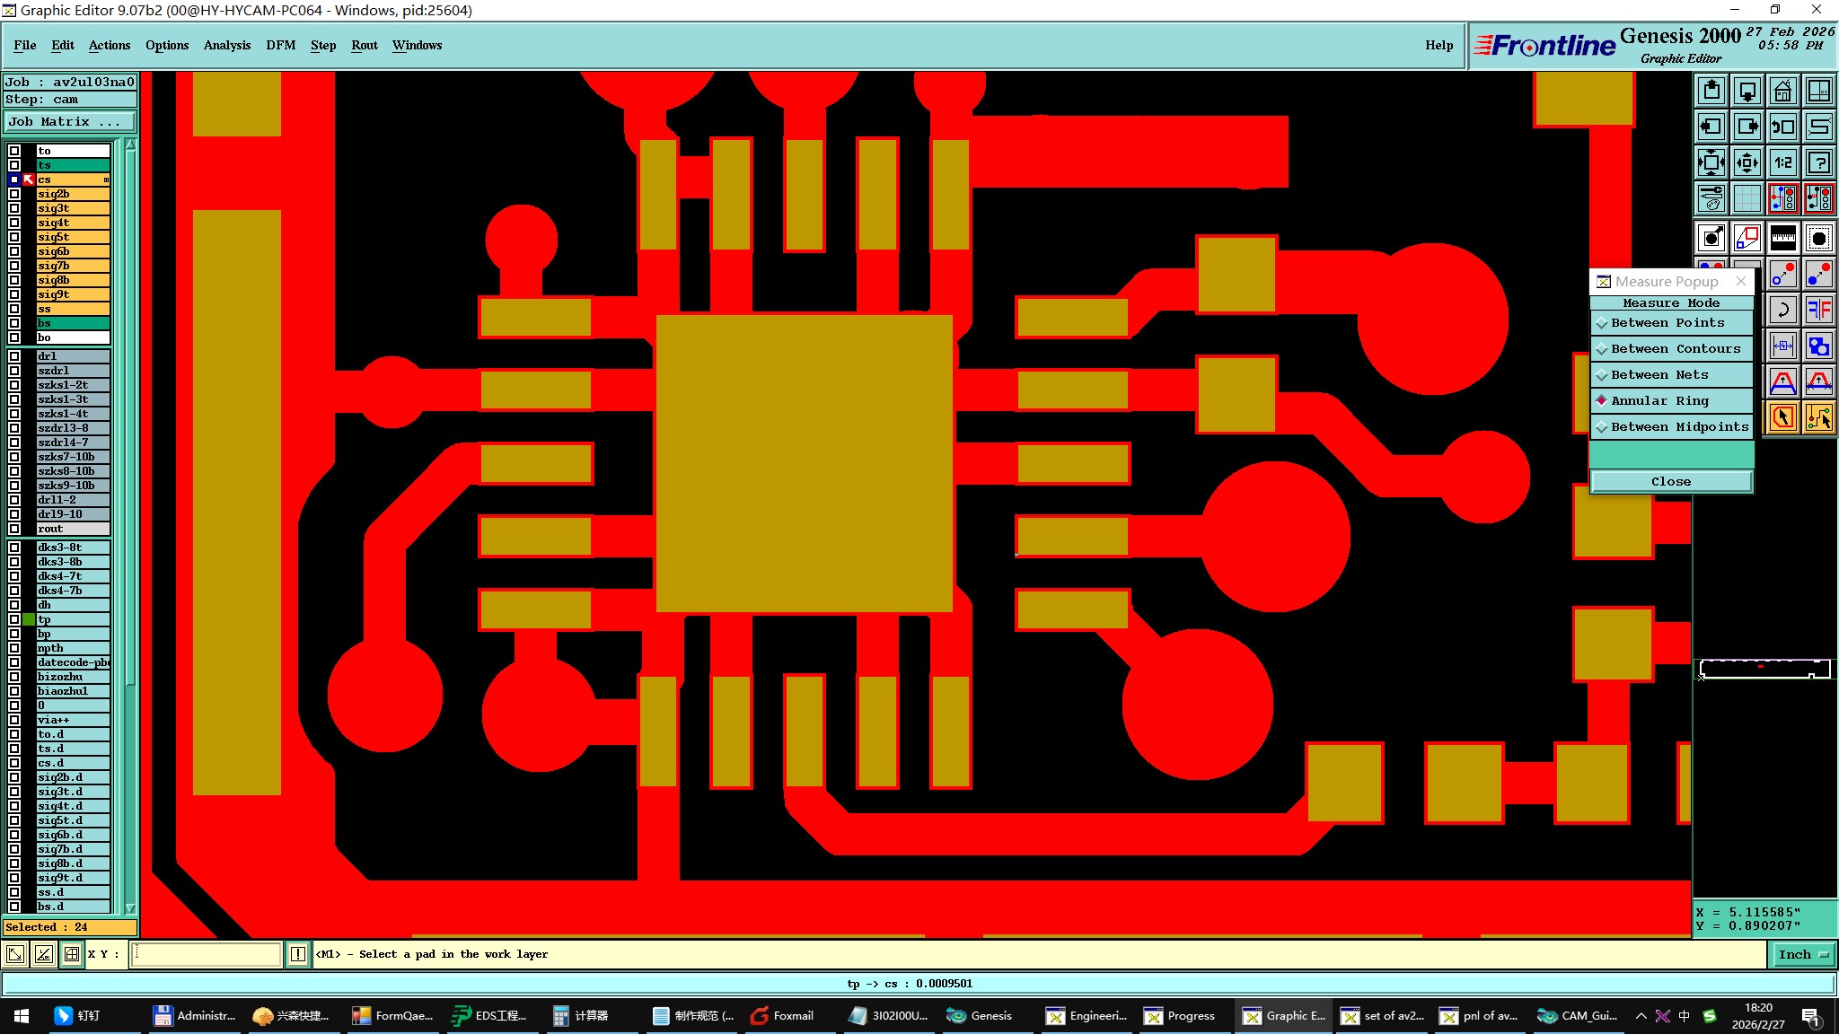Open the Analysis menu
This screenshot has width=1839, height=1034.
(x=226, y=45)
